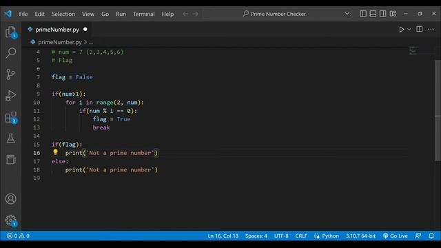The width and height of the screenshot is (441, 248).
Task: Open the Explorer view in activity bar
Action: click(11, 32)
